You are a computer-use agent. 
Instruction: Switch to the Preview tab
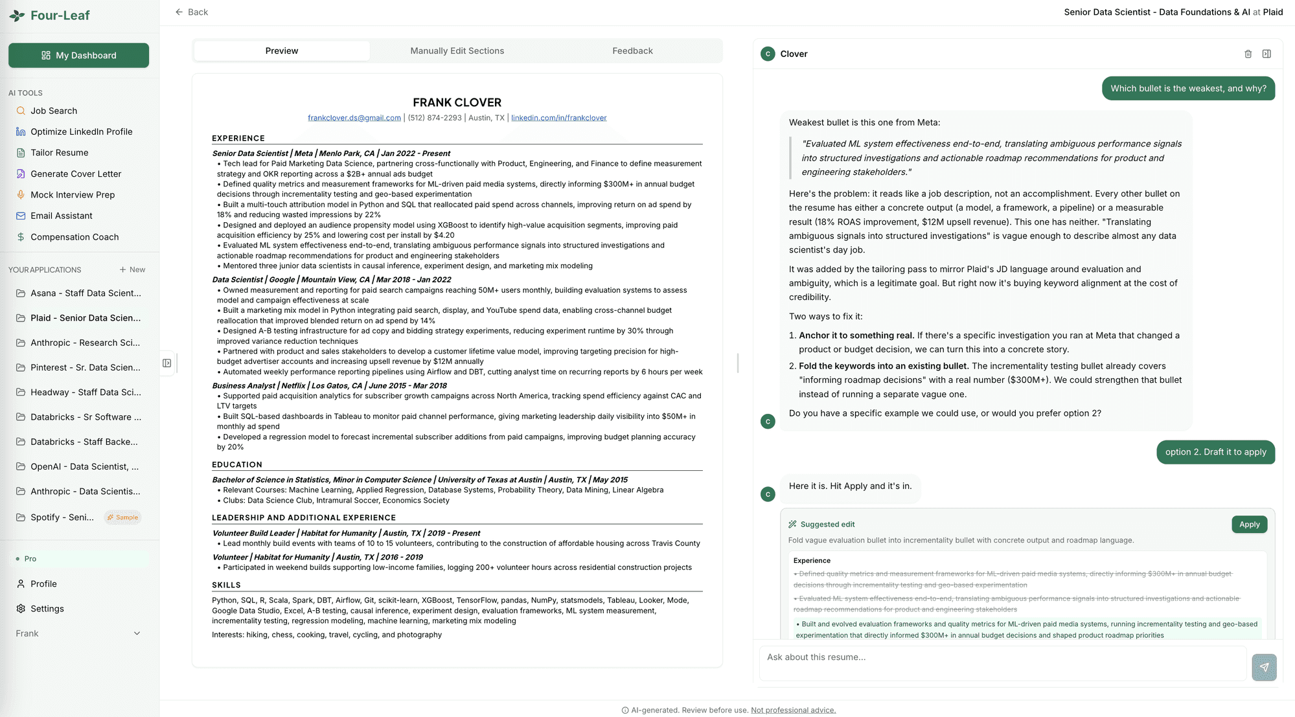[282, 51]
